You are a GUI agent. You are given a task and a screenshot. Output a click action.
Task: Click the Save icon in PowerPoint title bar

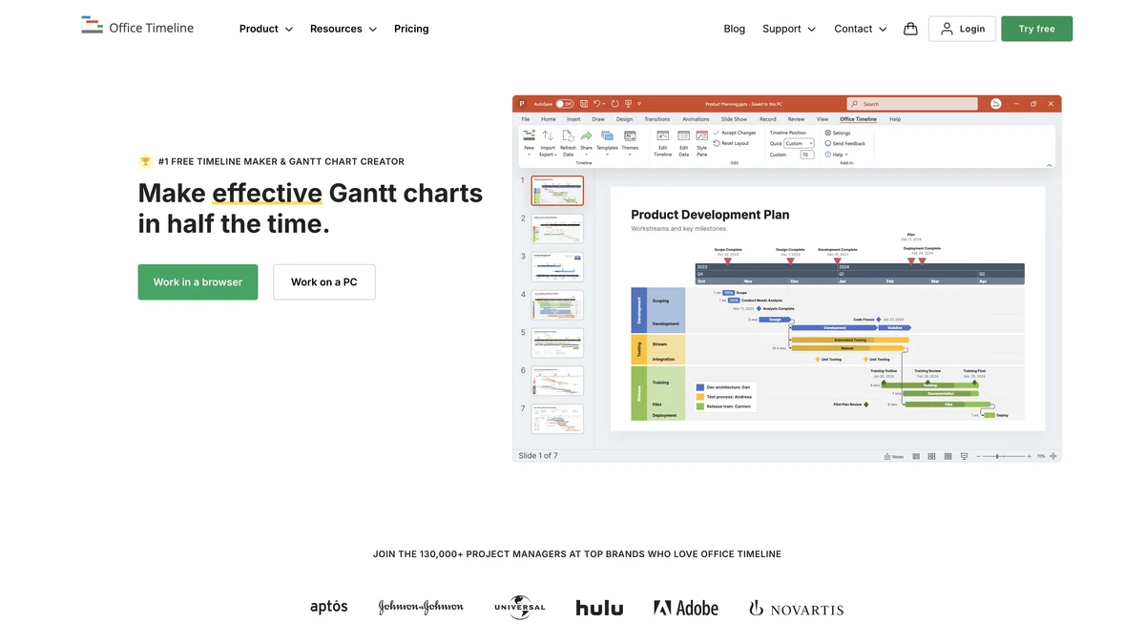pyautogui.click(x=584, y=104)
